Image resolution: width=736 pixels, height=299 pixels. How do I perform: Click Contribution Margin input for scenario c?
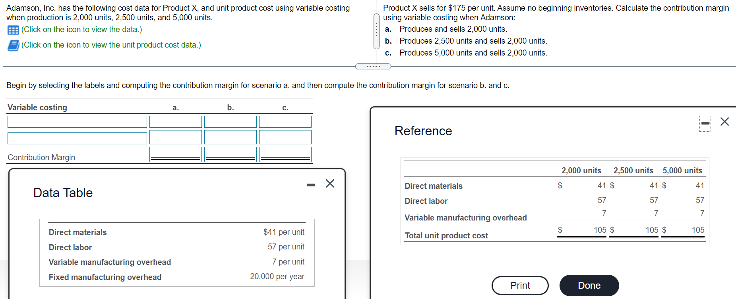[285, 154]
